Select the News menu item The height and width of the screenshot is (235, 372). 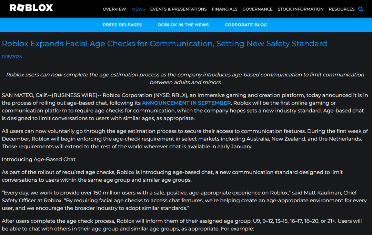click(x=138, y=9)
